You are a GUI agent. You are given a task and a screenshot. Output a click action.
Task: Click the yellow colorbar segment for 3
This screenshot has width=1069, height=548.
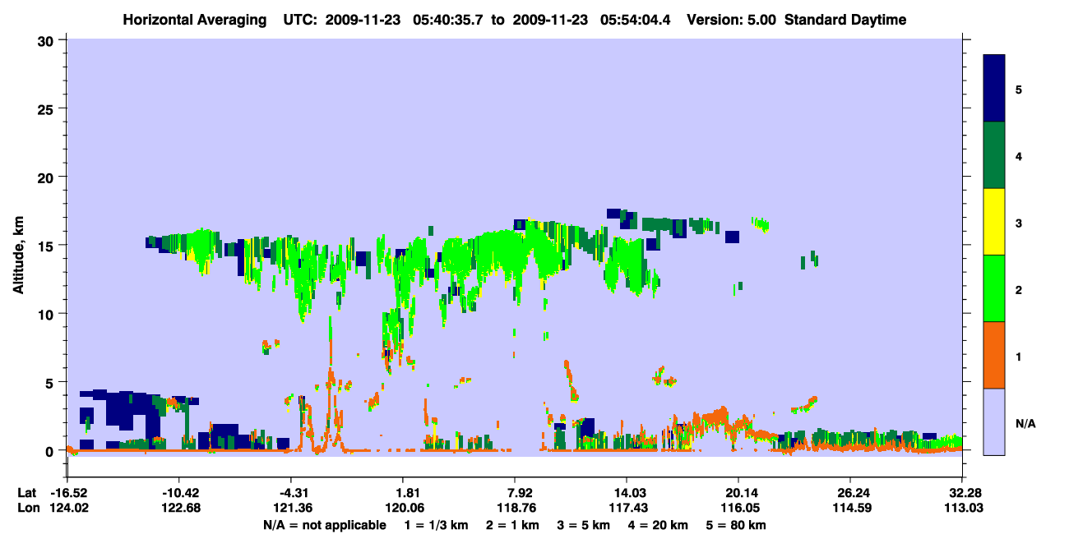993,222
